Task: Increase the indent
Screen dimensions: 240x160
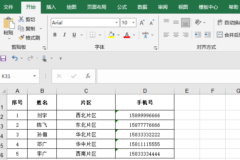Action: pyautogui.click(x=208, y=35)
